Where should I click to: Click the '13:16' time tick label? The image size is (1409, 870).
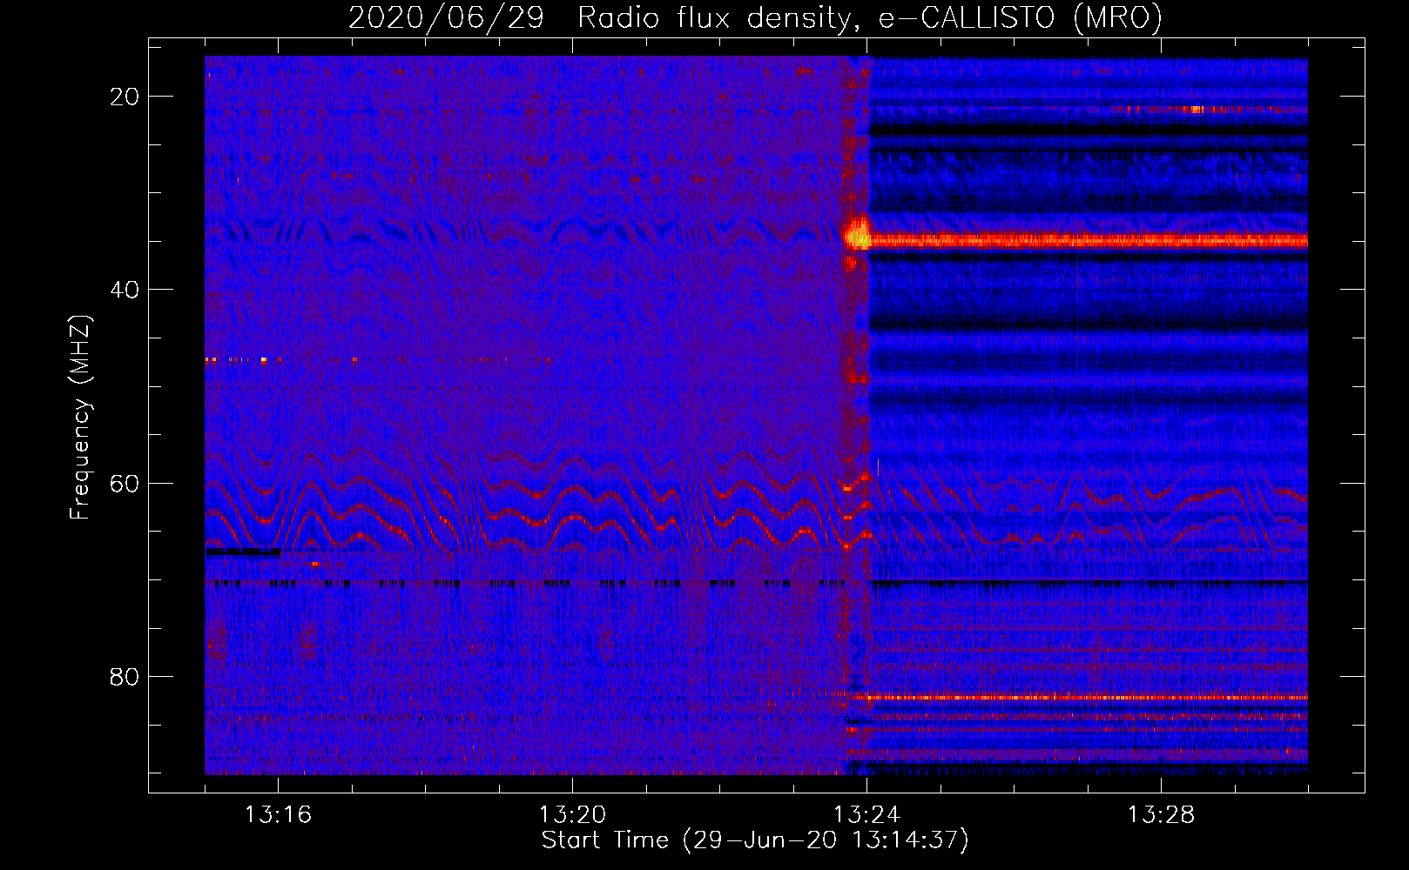pos(278,815)
